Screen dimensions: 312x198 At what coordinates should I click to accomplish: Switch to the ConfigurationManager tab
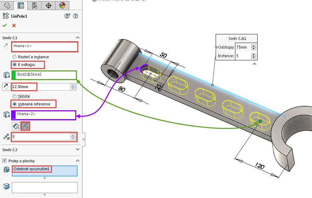click(34, 5)
